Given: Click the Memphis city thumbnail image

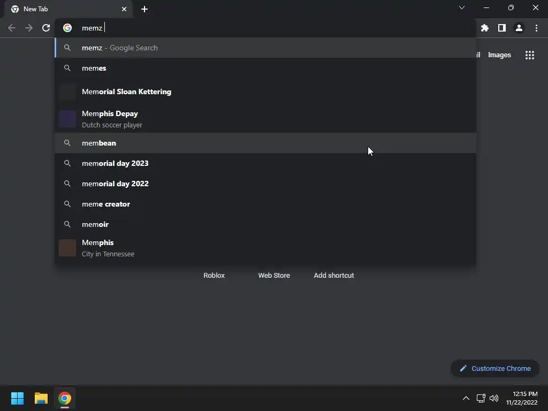Looking at the screenshot, I should pos(67,248).
